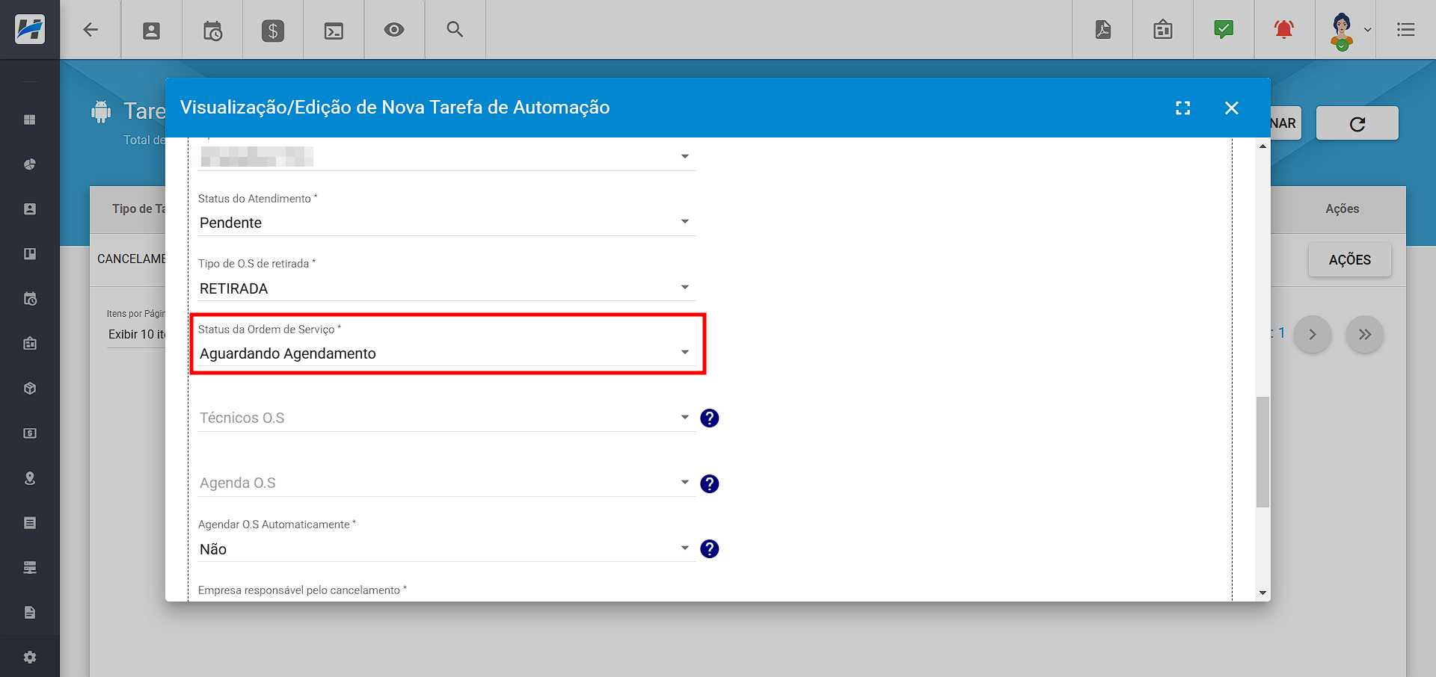The height and width of the screenshot is (677, 1436).
Task: Open the Agenda O.S dropdown
Action: tap(447, 483)
